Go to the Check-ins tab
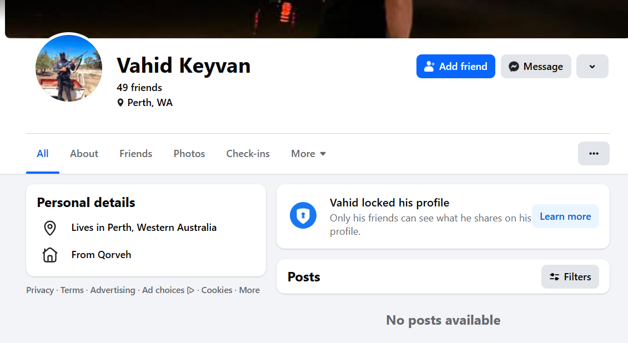628x343 pixels. point(248,154)
